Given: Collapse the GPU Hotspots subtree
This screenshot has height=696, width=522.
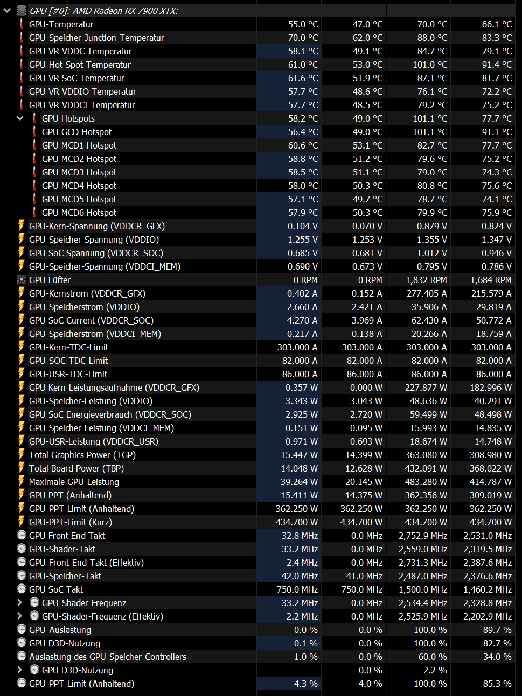Looking at the screenshot, I should [20, 118].
